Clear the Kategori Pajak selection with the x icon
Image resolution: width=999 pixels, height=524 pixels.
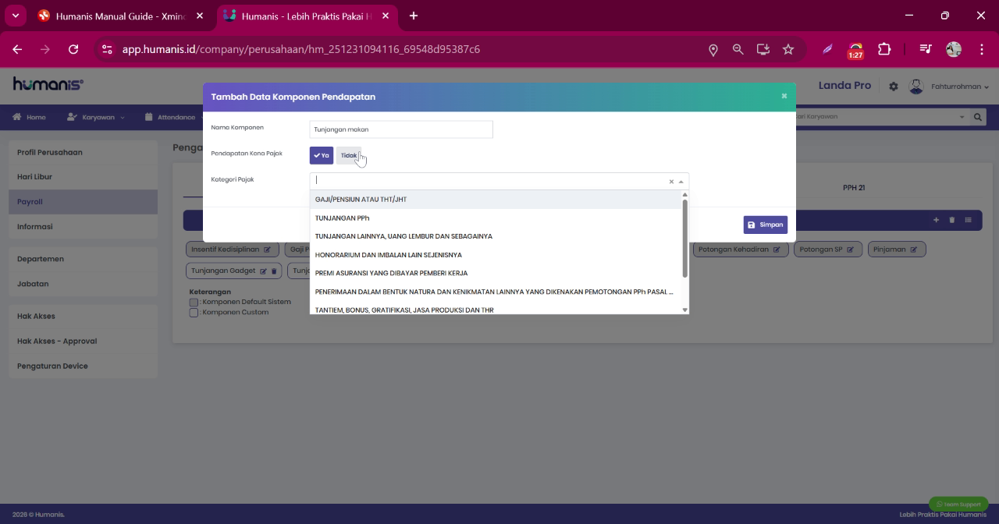click(x=671, y=182)
